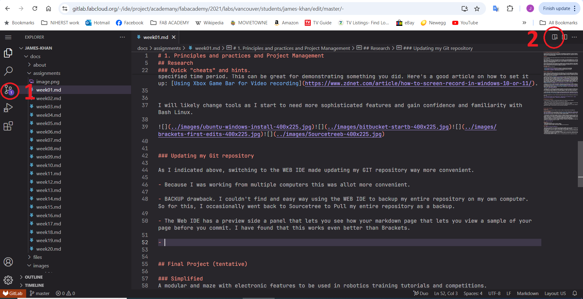Open the Extensions view icon
Image resolution: width=583 pixels, height=299 pixels.
[8, 126]
